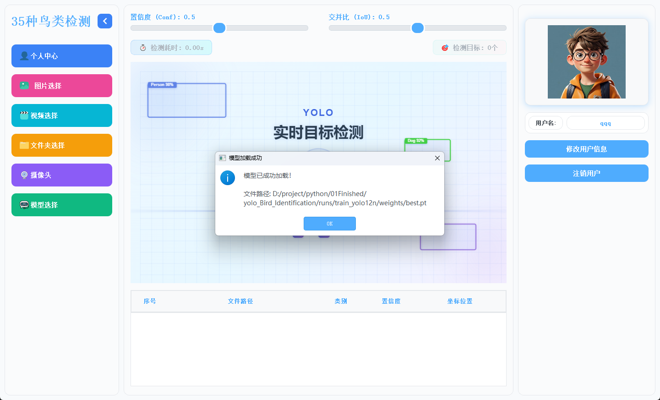The width and height of the screenshot is (660, 400).
Task: Click the info icon in the dialog
Action: point(228,178)
